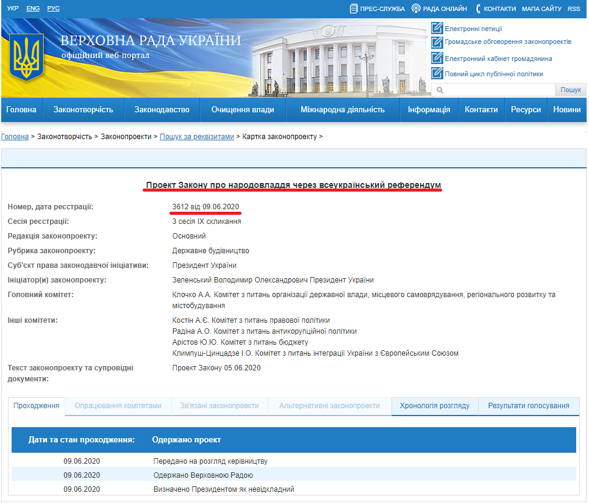Select the Хронологія розгляду tab
Image resolution: width=589 pixels, height=504 pixels.
[435, 406]
